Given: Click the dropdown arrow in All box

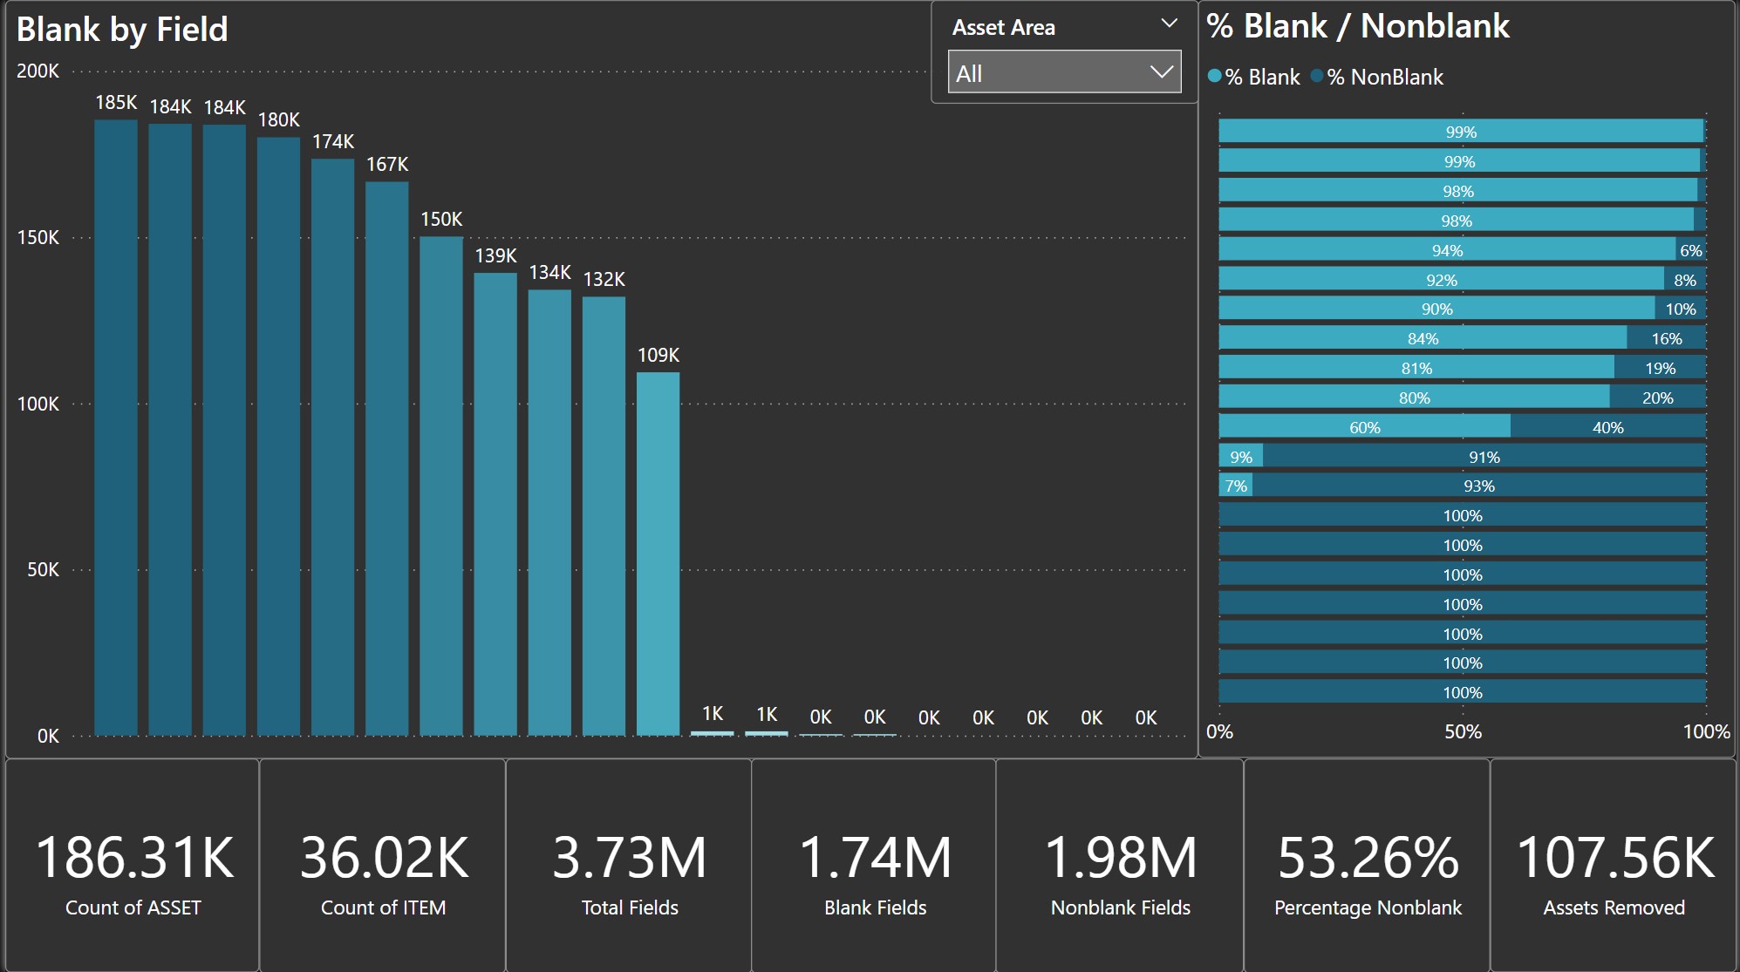Looking at the screenshot, I should [x=1161, y=72].
